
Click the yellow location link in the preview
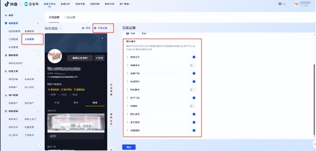79,89
